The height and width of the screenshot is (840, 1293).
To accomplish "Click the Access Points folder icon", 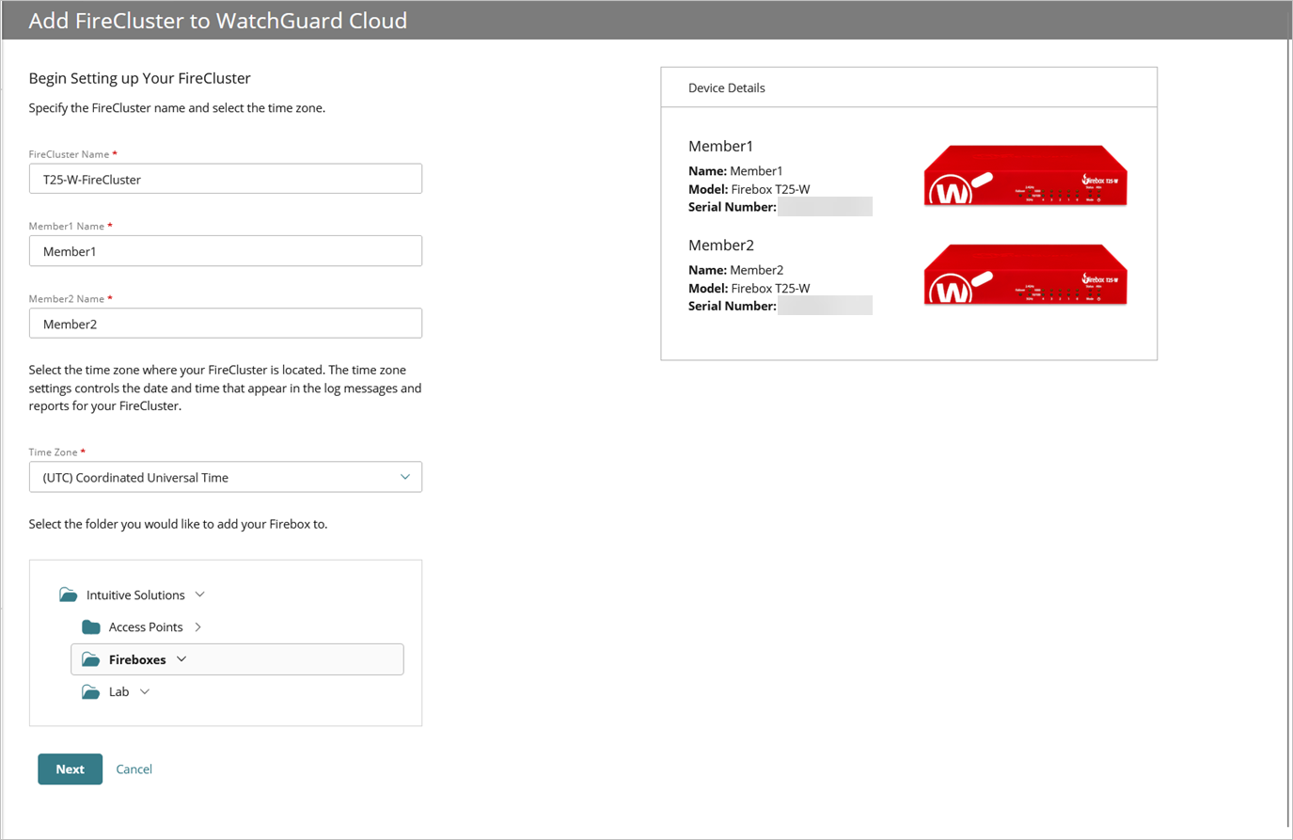I will 91,626.
